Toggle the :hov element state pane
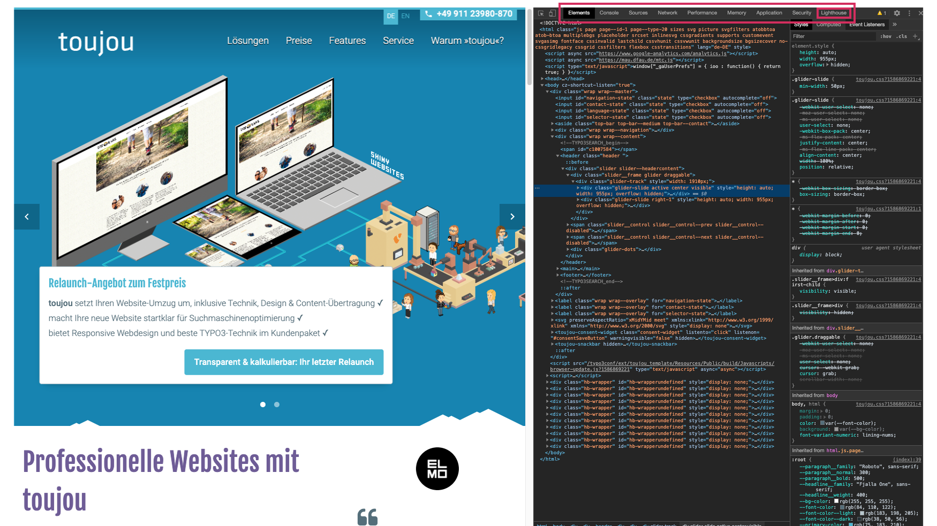The height and width of the screenshot is (526, 937). coord(886,36)
